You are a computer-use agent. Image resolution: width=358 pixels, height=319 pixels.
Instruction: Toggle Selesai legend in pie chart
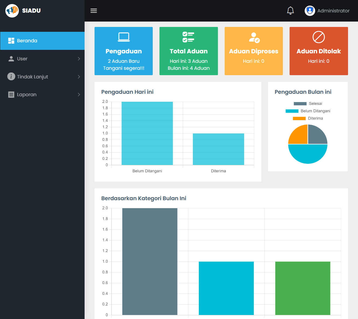pyautogui.click(x=308, y=104)
